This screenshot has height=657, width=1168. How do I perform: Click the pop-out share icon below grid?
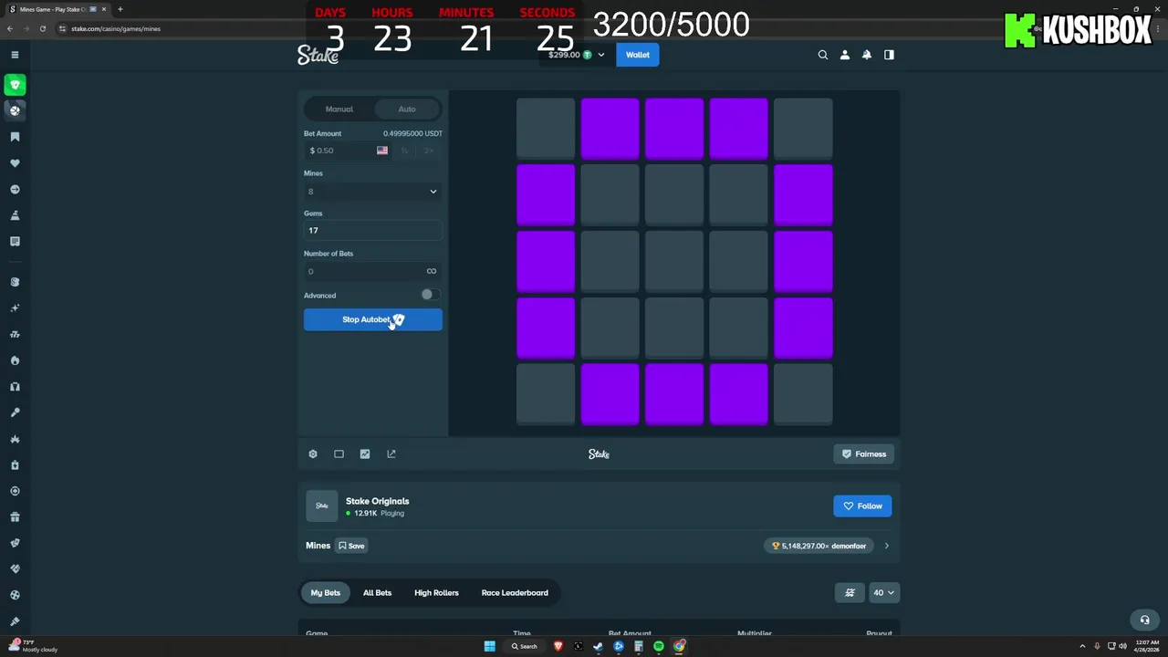coord(391,454)
